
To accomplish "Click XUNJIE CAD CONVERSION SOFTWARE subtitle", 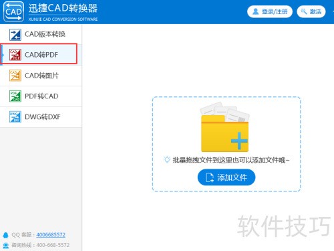I will pyautogui.click(x=63, y=19).
